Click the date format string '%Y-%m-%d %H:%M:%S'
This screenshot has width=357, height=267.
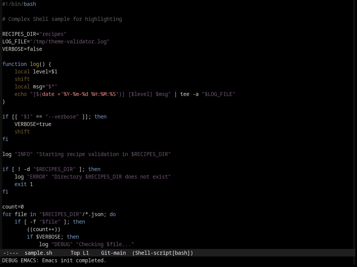coord(90,94)
